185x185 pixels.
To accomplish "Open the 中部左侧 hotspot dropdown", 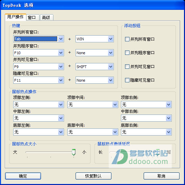I will click(x=39, y=118).
